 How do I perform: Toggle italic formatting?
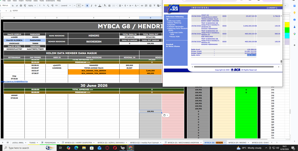91,6
